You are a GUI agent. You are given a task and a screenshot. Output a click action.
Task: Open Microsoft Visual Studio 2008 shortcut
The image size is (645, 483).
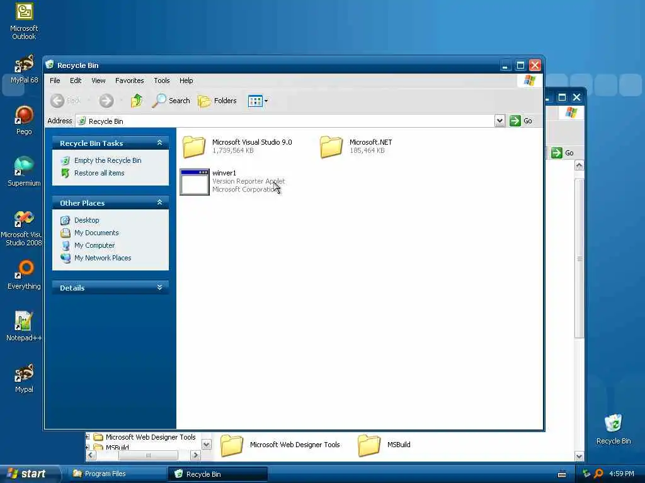point(23,228)
